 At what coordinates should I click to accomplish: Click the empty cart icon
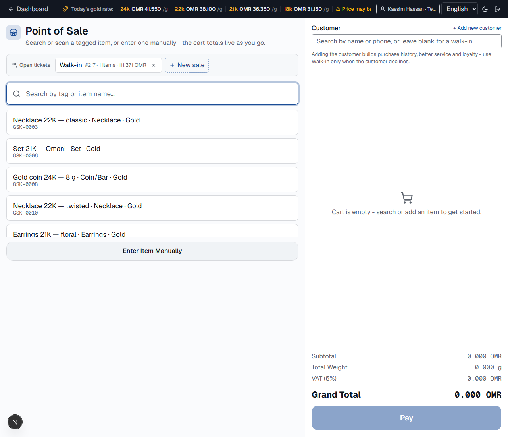pyautogui.click(x=407, y=198)
